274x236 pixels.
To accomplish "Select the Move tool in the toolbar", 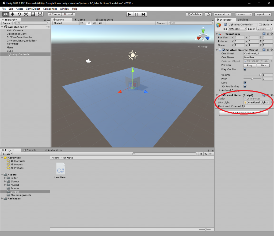I will (13, 14).
